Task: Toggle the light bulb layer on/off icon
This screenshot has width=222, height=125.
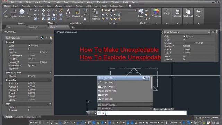Action: tap(103, 10)
